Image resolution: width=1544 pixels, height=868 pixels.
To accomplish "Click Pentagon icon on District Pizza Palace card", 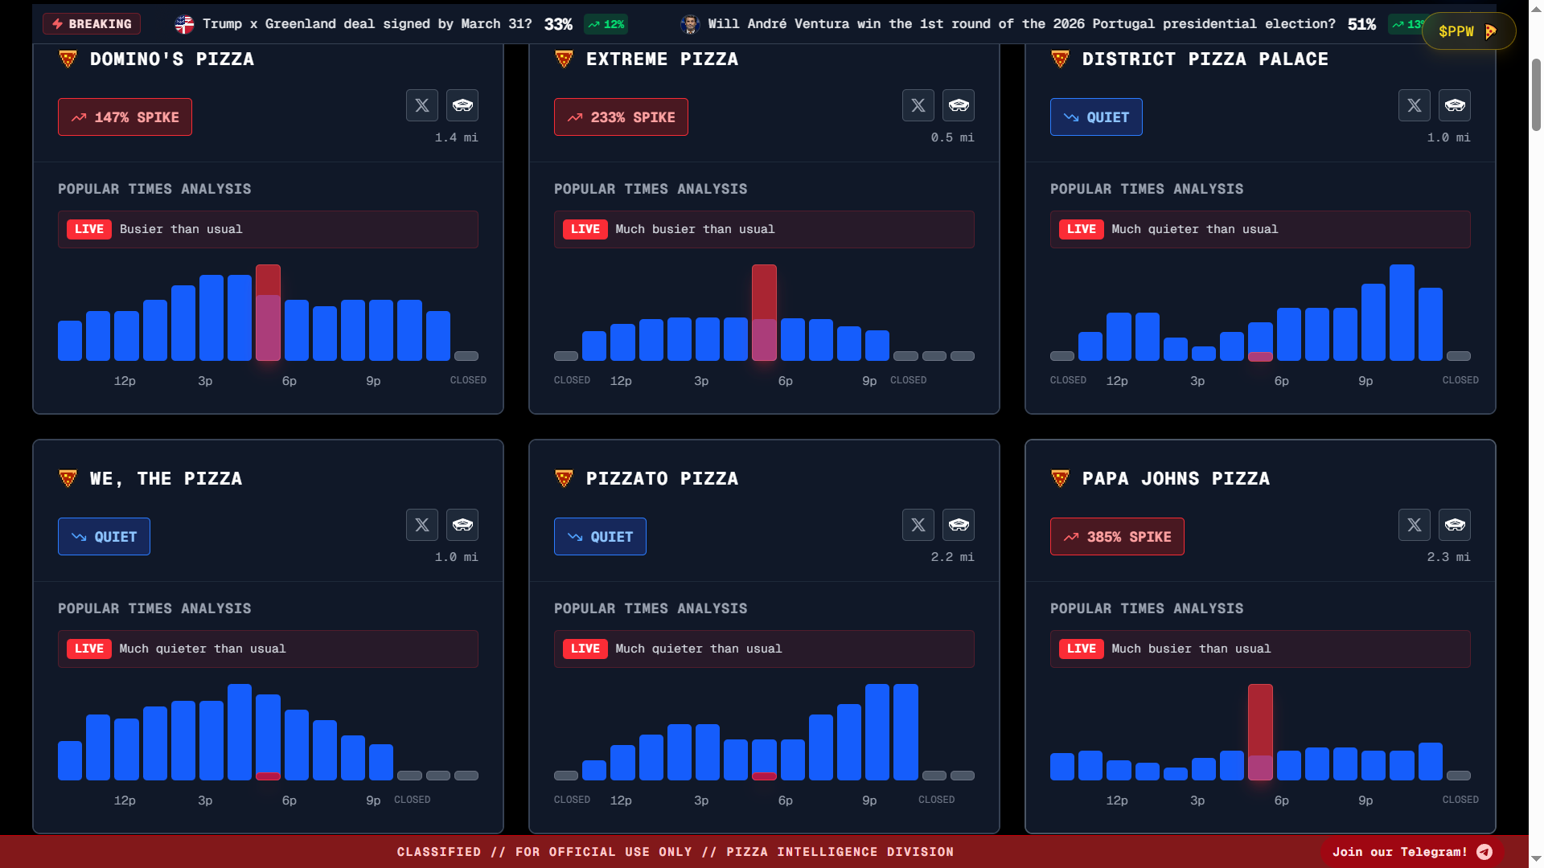I will (x=1455, y=105).
